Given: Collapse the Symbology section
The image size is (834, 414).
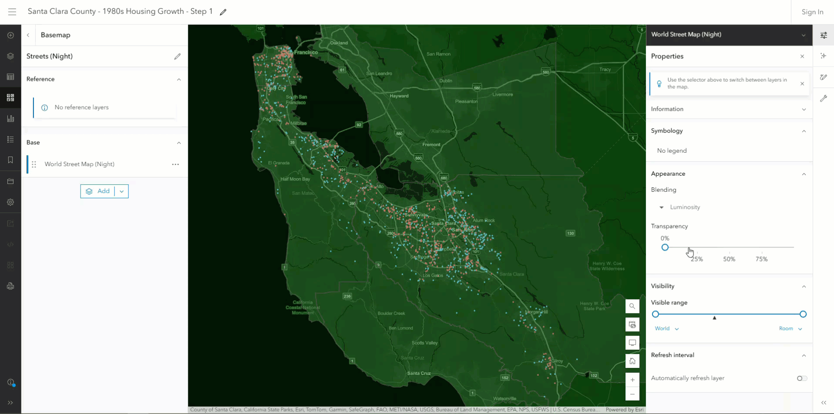Looking at the screenshot, I should tap(804, 131).
